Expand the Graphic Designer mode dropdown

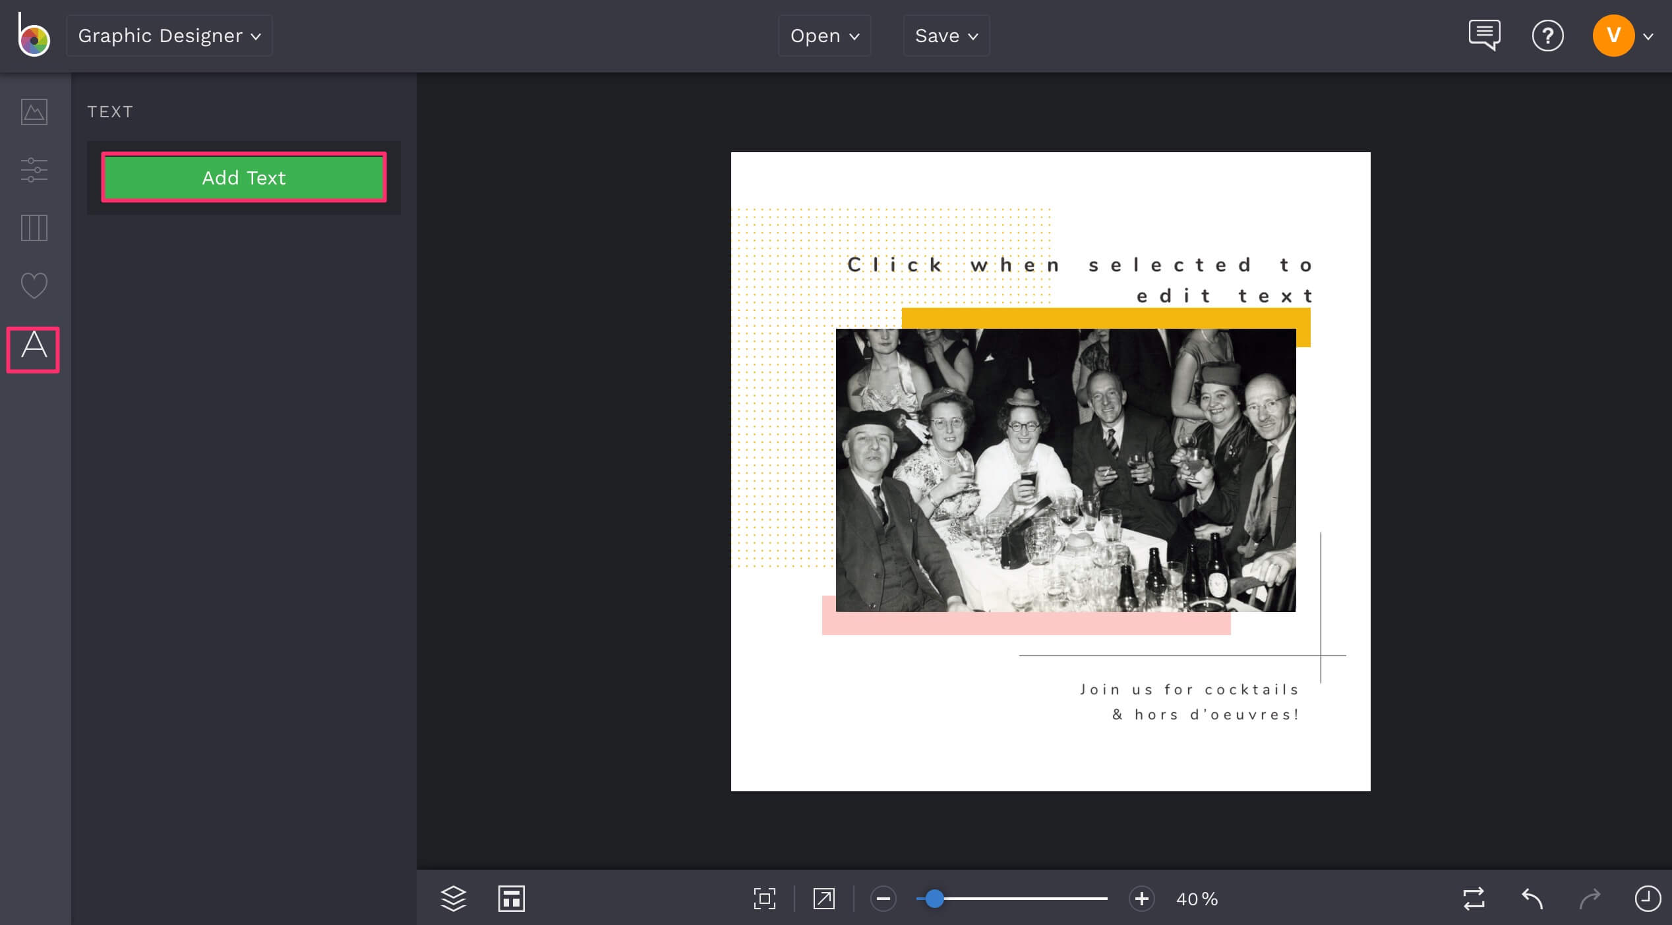click(169, 35)
